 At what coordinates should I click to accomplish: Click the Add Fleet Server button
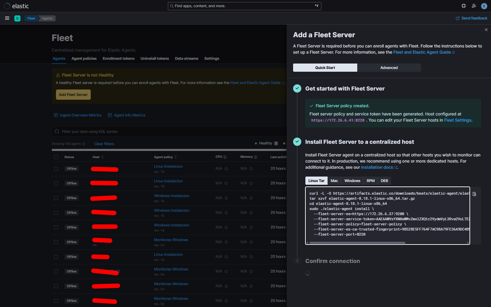73,95
